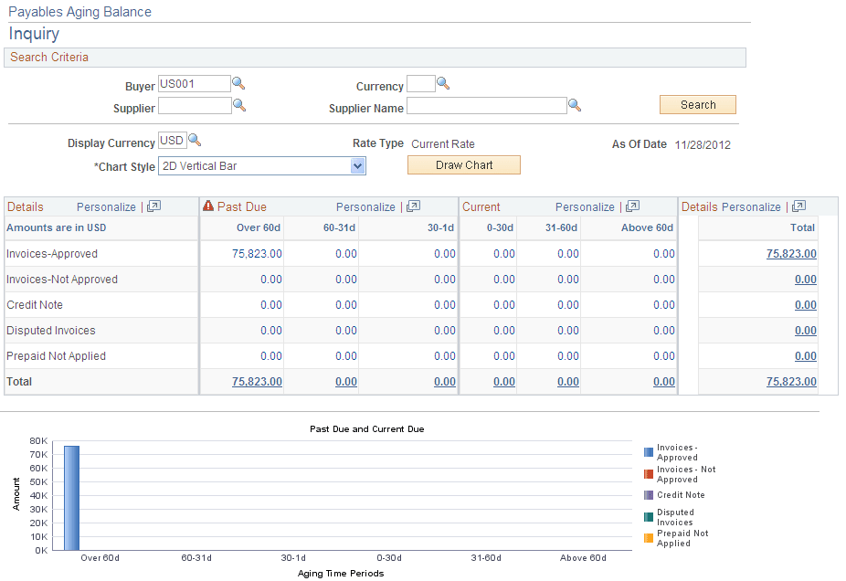Open the Chart Style dropdown
Screen dimensions: 846x581
[x=358, y=166]
